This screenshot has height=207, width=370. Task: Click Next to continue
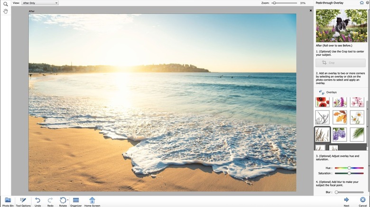click(346, 200)
